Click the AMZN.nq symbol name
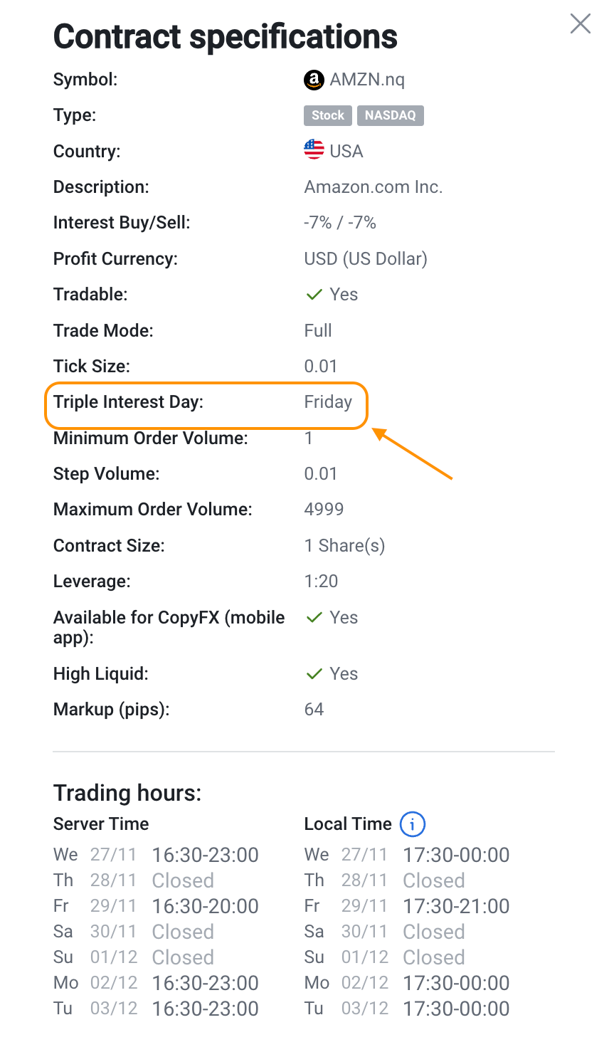This screenshot has width=609, height=1052. click(x=367, y=80)
